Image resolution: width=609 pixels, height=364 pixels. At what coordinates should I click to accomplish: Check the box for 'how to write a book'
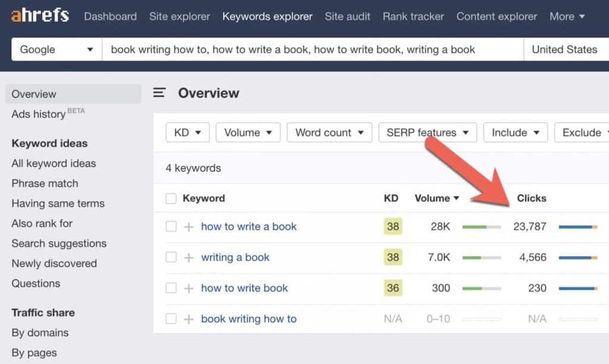(x=171, y=226)
